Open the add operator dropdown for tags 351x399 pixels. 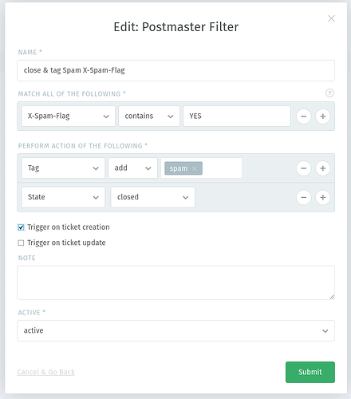click(132, 168)
